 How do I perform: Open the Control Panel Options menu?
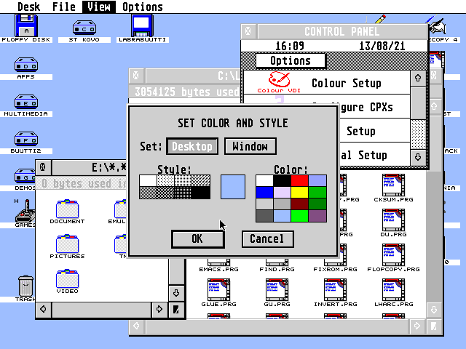[x=291, y=61]
